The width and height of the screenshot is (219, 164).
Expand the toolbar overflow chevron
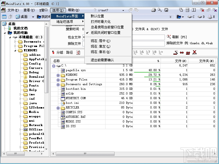tap(171, 17)
